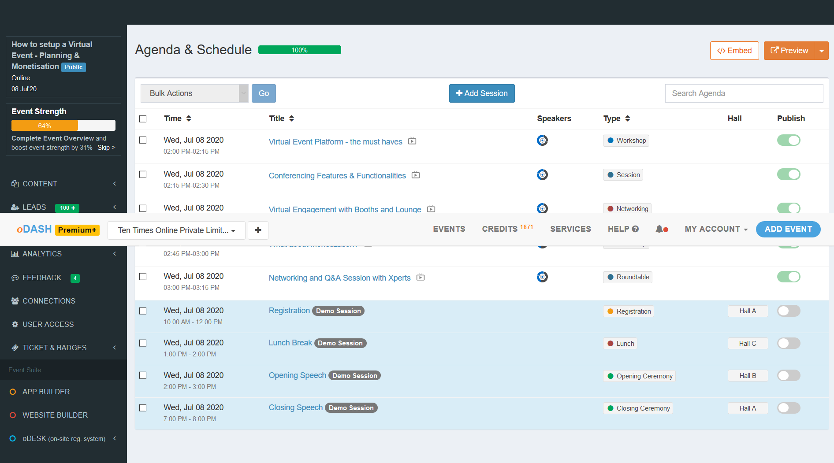Toggle publish off for Virtual Event Platform session
Viewport: 834px width, 463px height.
(x=789, y=140)
